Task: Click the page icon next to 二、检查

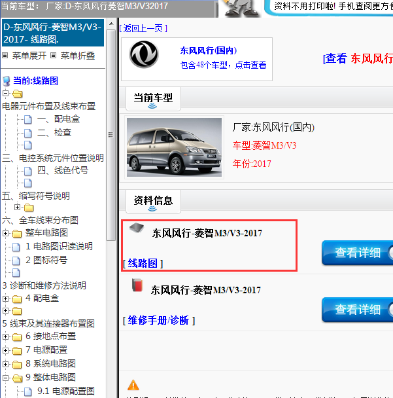Action: coord(28,132)
